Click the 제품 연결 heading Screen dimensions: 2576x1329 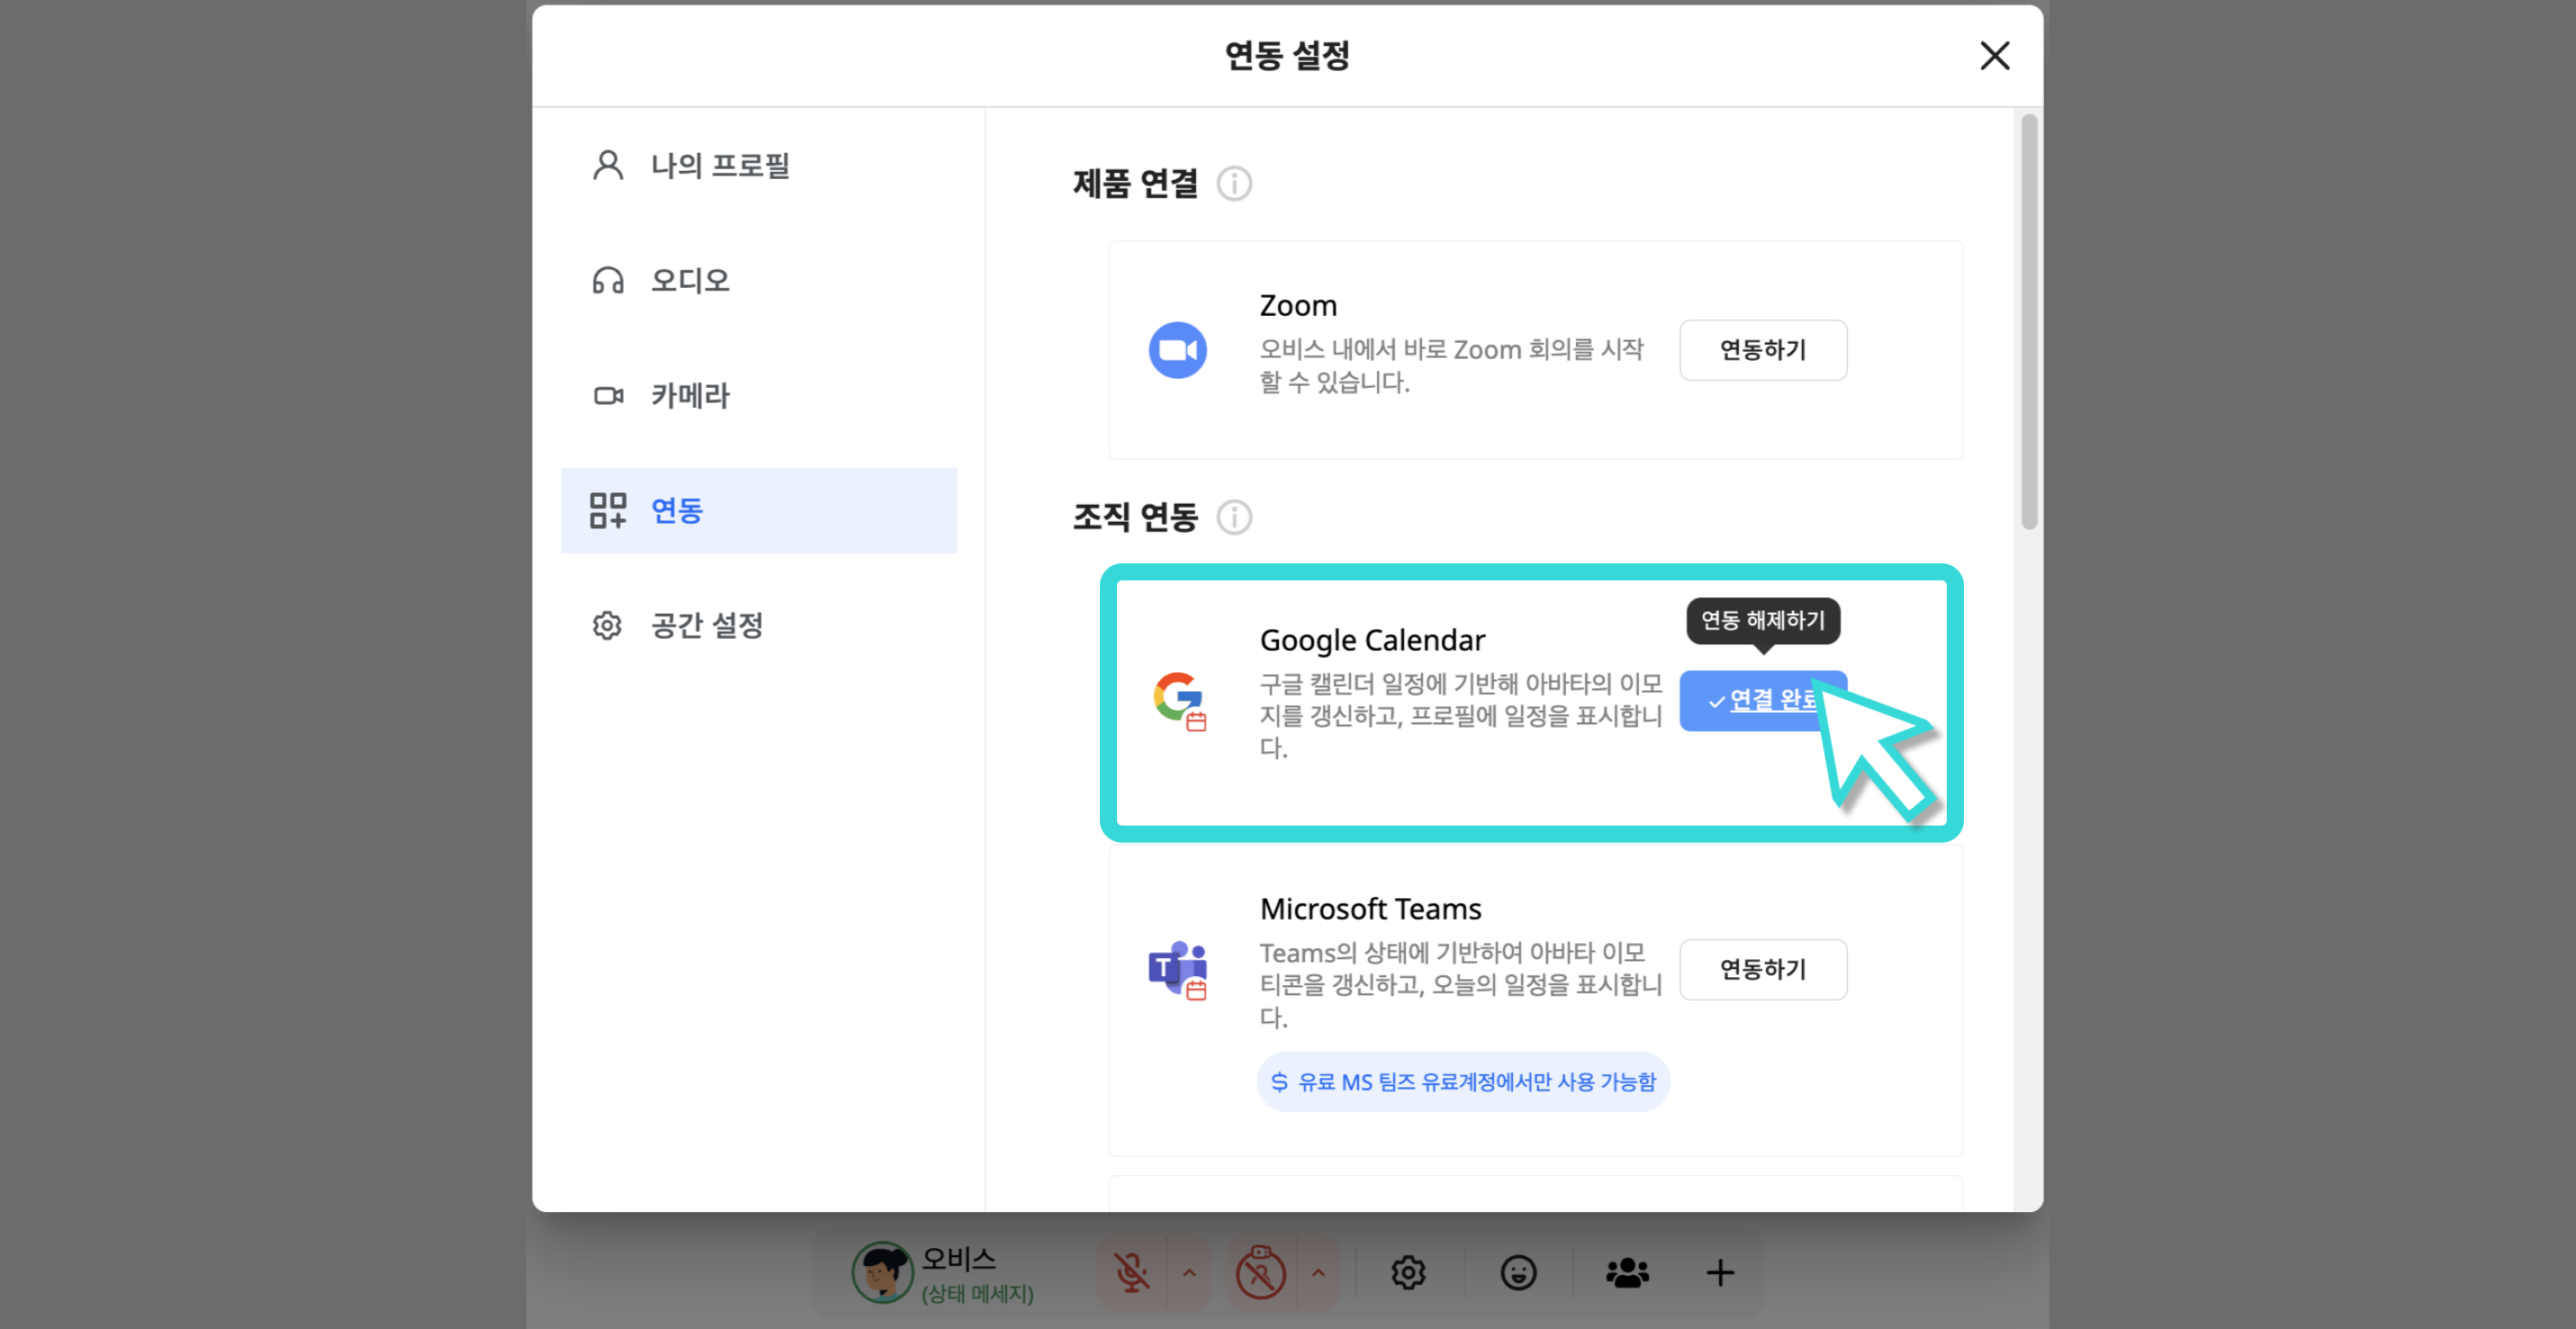[x=1135, y=184]
